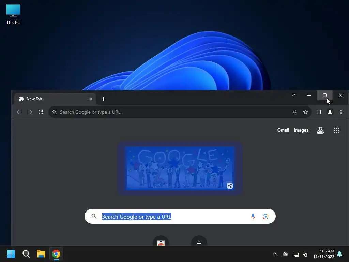Open a new tab with plus button

pos(104,99)
